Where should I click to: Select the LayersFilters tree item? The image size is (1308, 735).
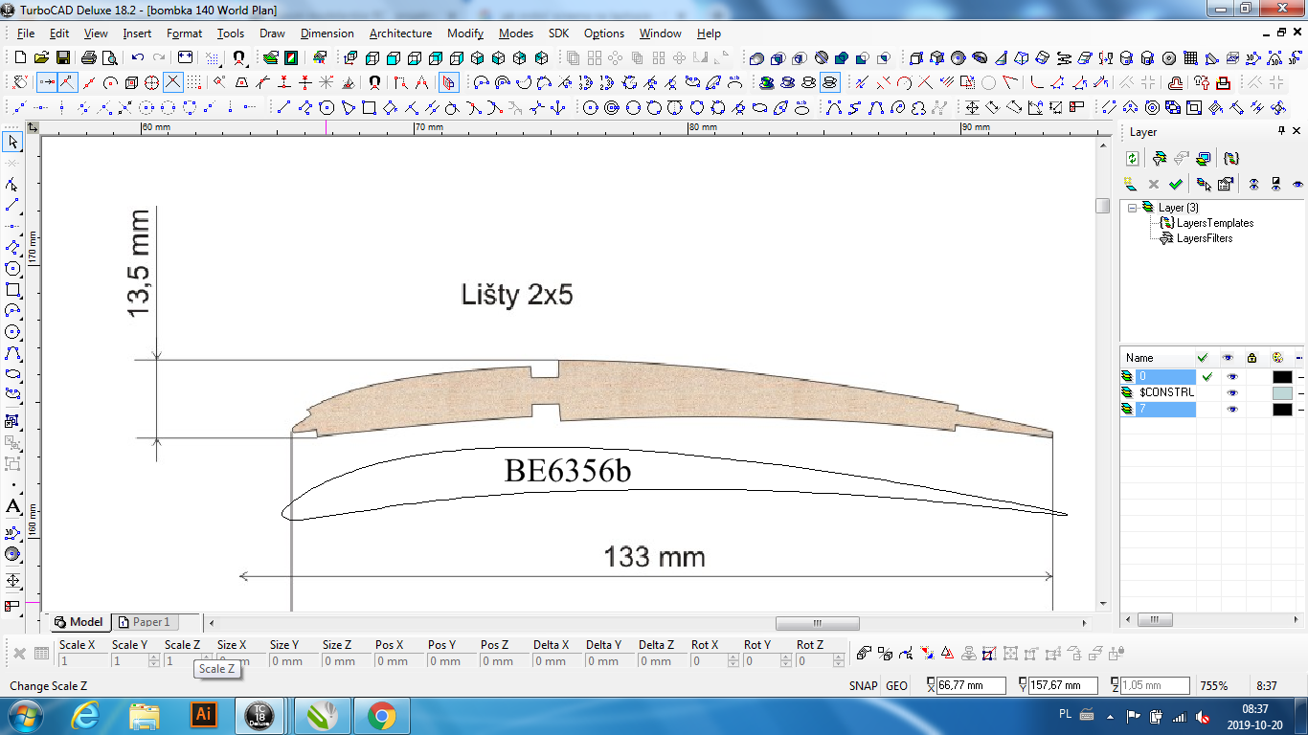1204,238
